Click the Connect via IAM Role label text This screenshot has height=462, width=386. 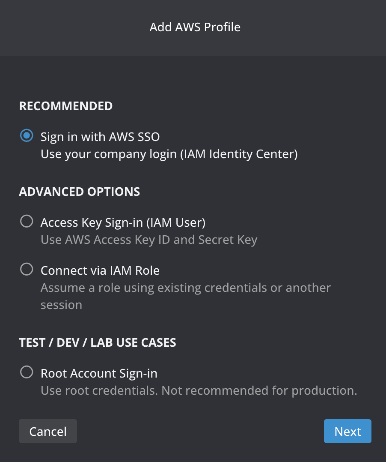(100, 270)
